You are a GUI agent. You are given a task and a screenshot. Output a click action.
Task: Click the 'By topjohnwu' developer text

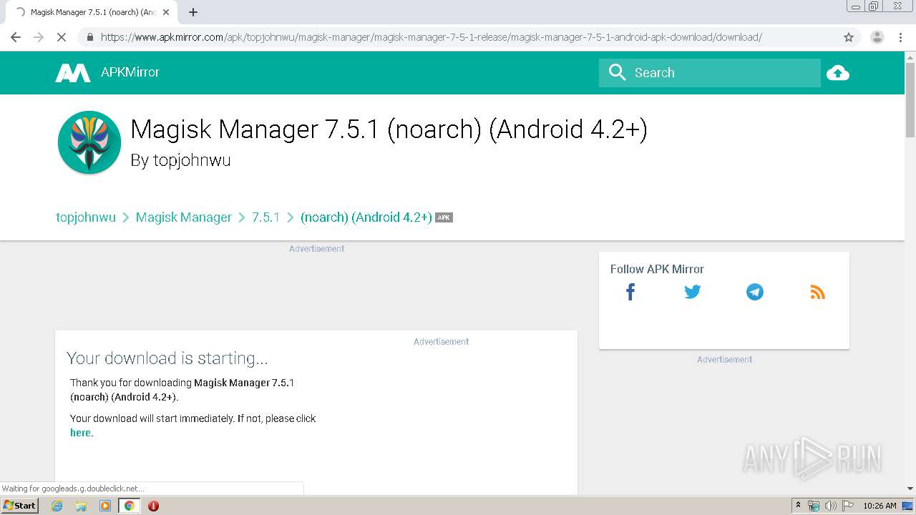coord(180,160)
